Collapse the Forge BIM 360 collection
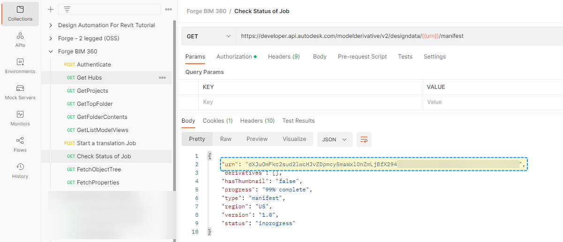Image resolution: width=563 pixels, height=242 pixels. coord(51,51)
